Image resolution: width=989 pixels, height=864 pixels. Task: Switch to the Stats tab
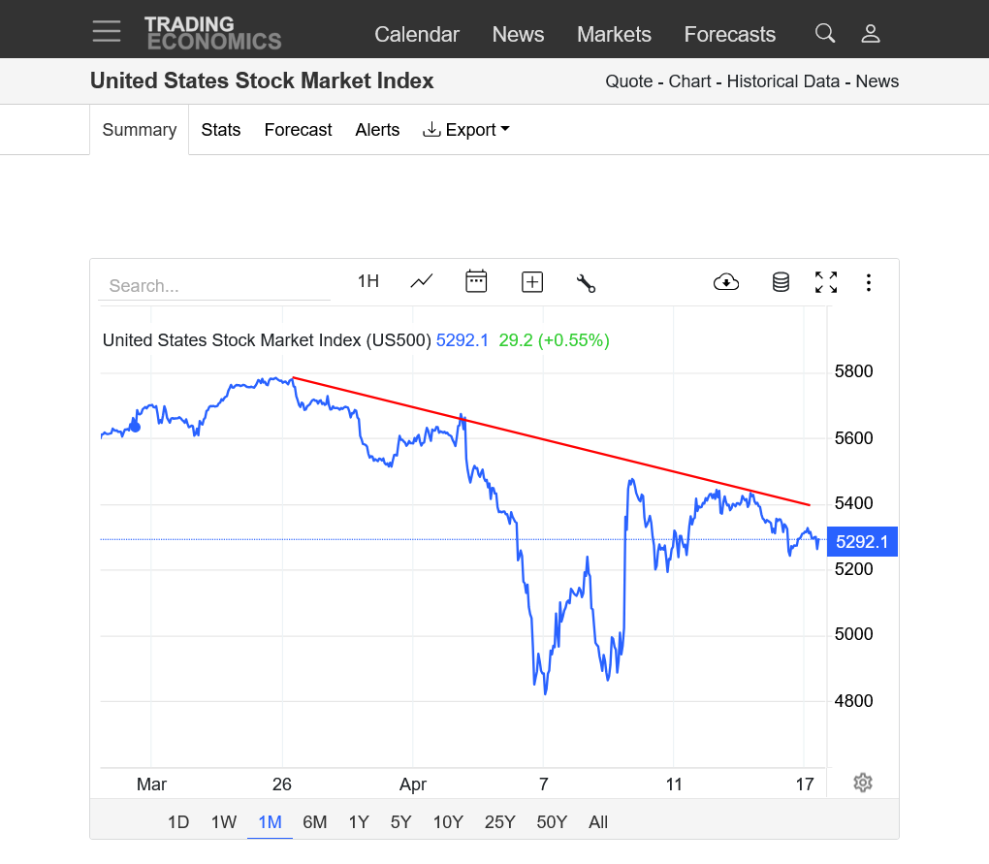pyautogui.click(x=221, y=130)
